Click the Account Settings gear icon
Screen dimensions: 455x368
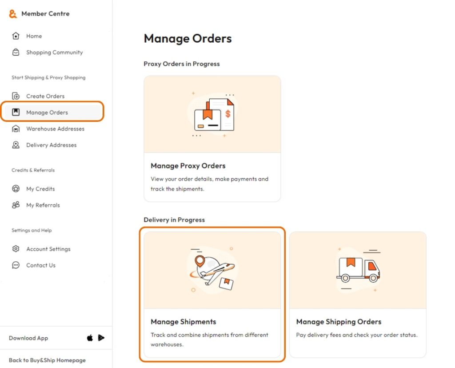[16, 249]
